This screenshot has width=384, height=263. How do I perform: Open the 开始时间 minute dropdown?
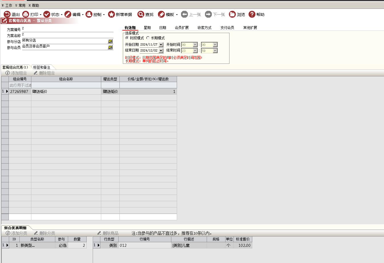tap(215, 45)
